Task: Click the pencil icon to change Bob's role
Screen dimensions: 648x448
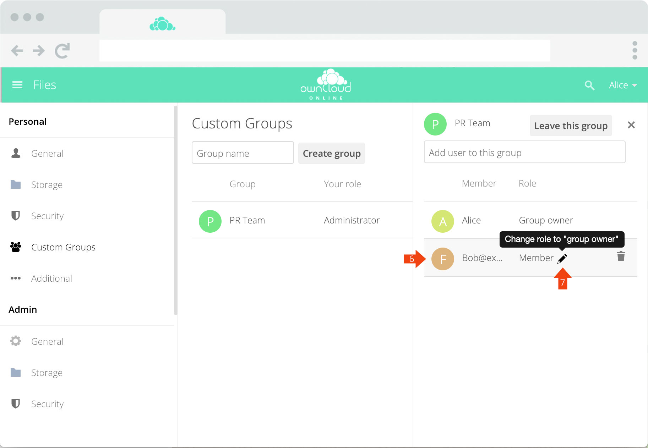Action: 562,259
